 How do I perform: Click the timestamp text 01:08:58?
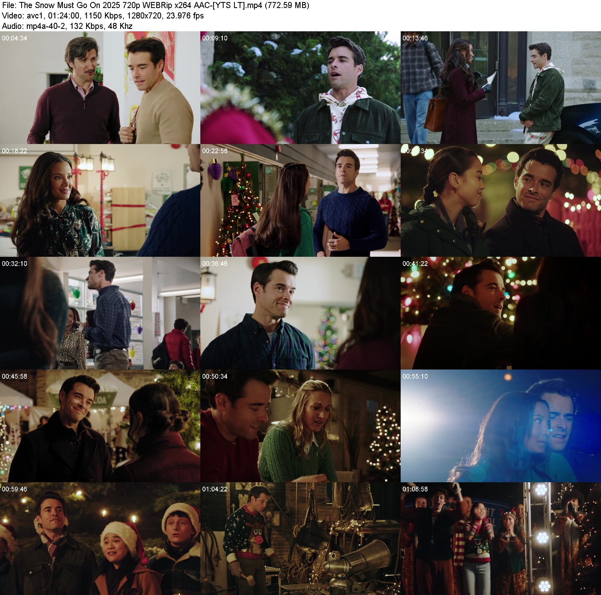point(415,489)
